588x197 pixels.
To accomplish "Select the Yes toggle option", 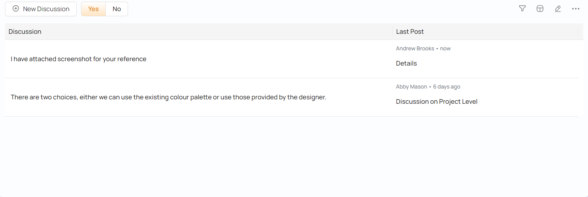I will tap(93, 9).
